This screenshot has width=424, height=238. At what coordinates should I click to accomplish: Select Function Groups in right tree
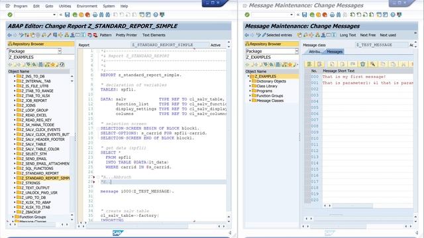(x=270, y=96)
